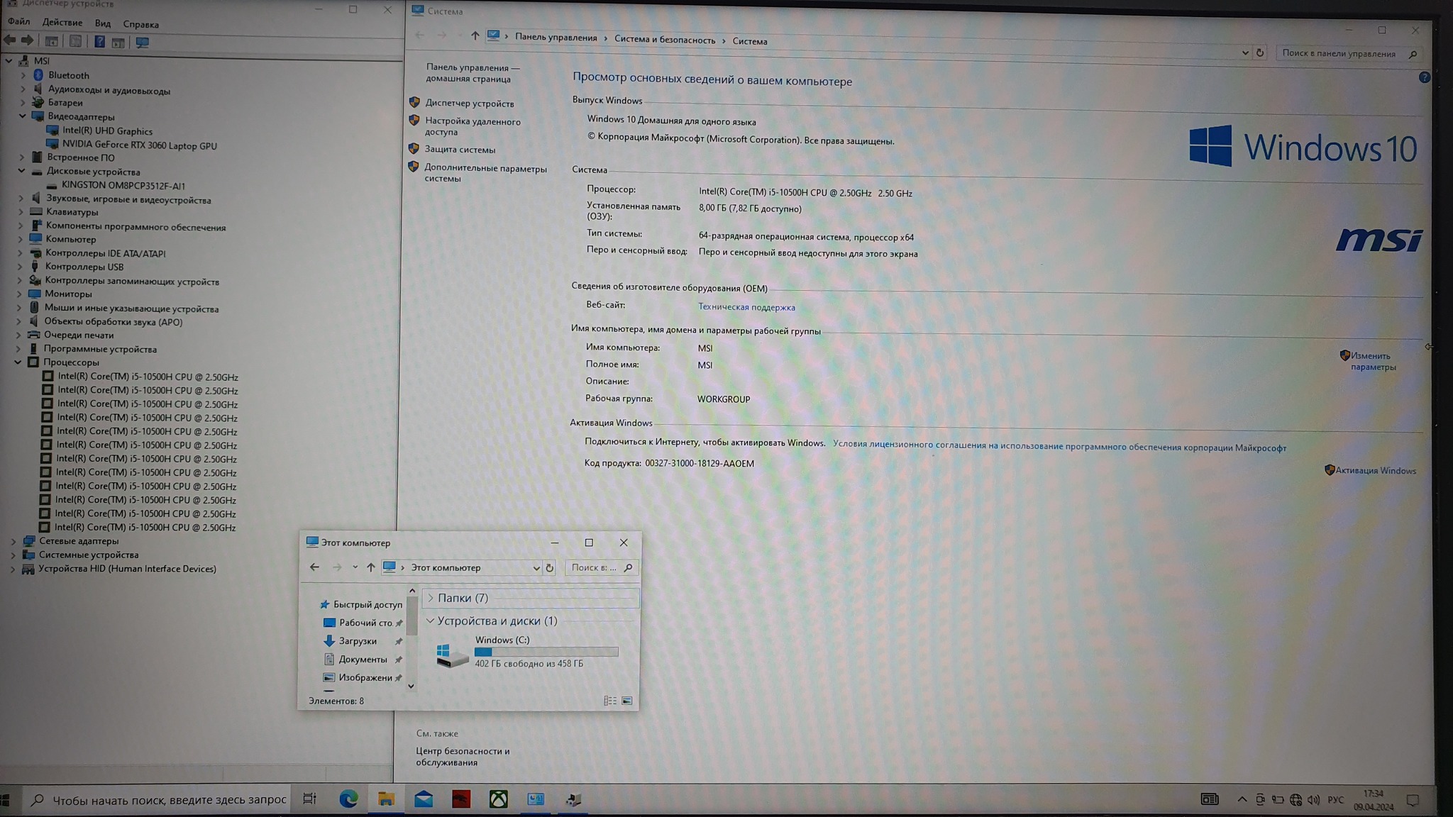Screen dimensions: 1453x817
Task: Click the scan for hardware changes monitor icon
Action: click(x=143, y=43)
